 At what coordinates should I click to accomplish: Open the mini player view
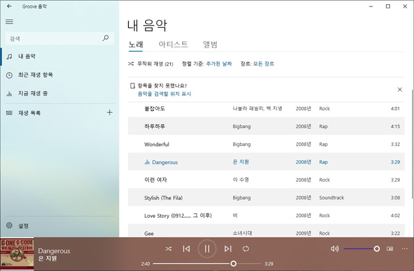(390, 249)
